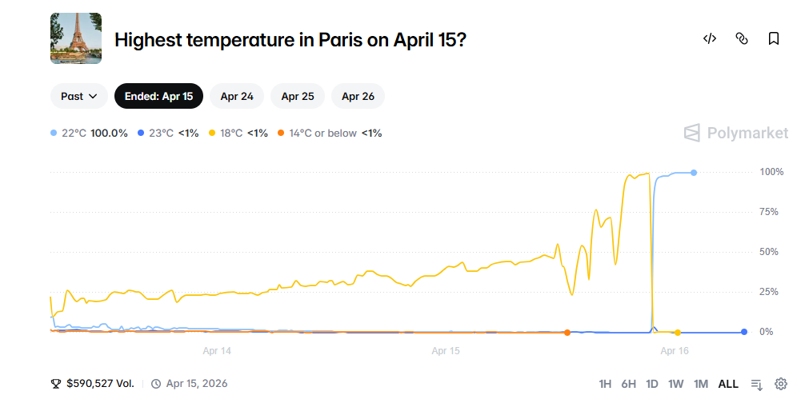This screenshot has height=399, width=809.
Task: Select the 1W time range
Action: click(676, 384)
